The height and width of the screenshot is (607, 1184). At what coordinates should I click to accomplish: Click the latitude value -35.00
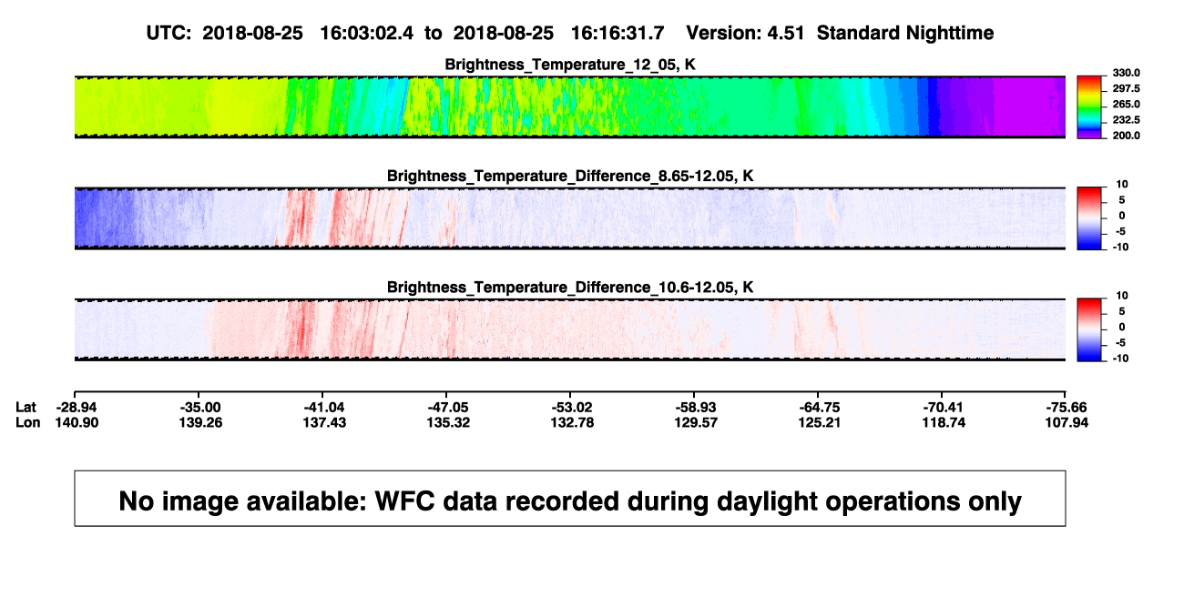tap(199, 407)
